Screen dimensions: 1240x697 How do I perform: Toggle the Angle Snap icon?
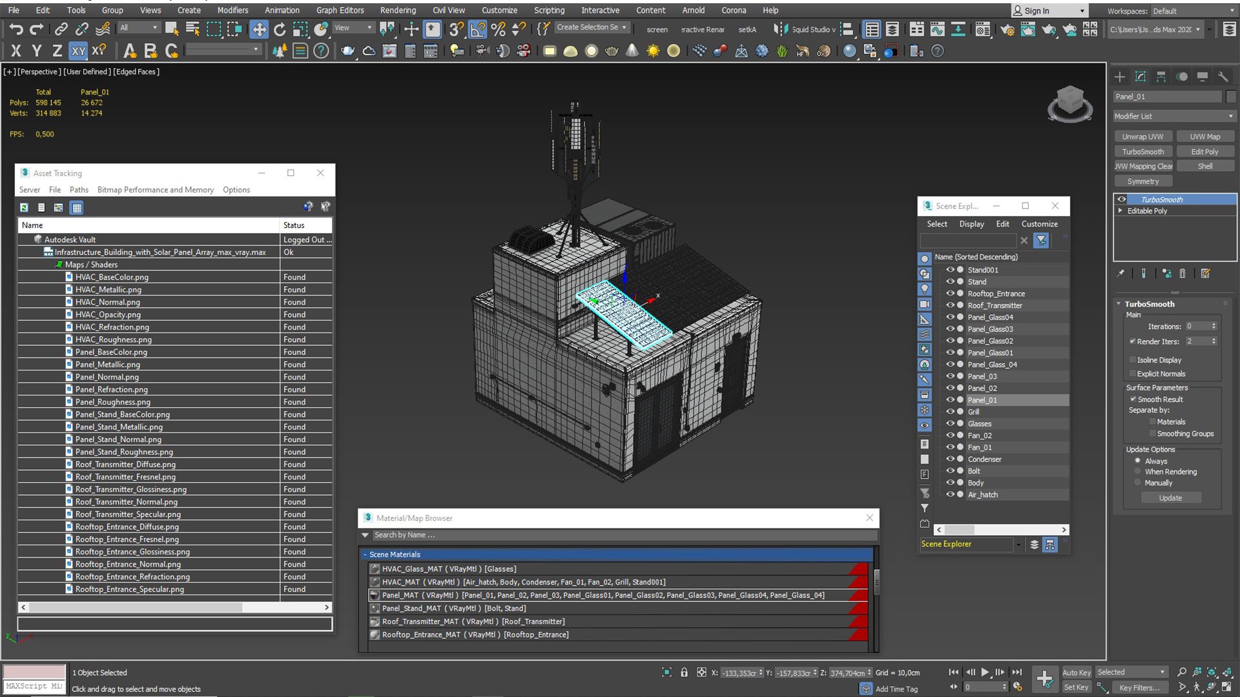[x=477, y=29]
